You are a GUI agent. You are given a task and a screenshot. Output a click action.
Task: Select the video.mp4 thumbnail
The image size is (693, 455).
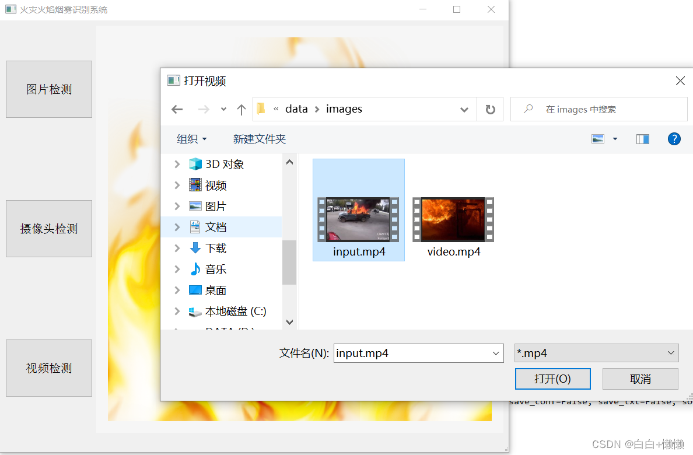pos(453,219)
